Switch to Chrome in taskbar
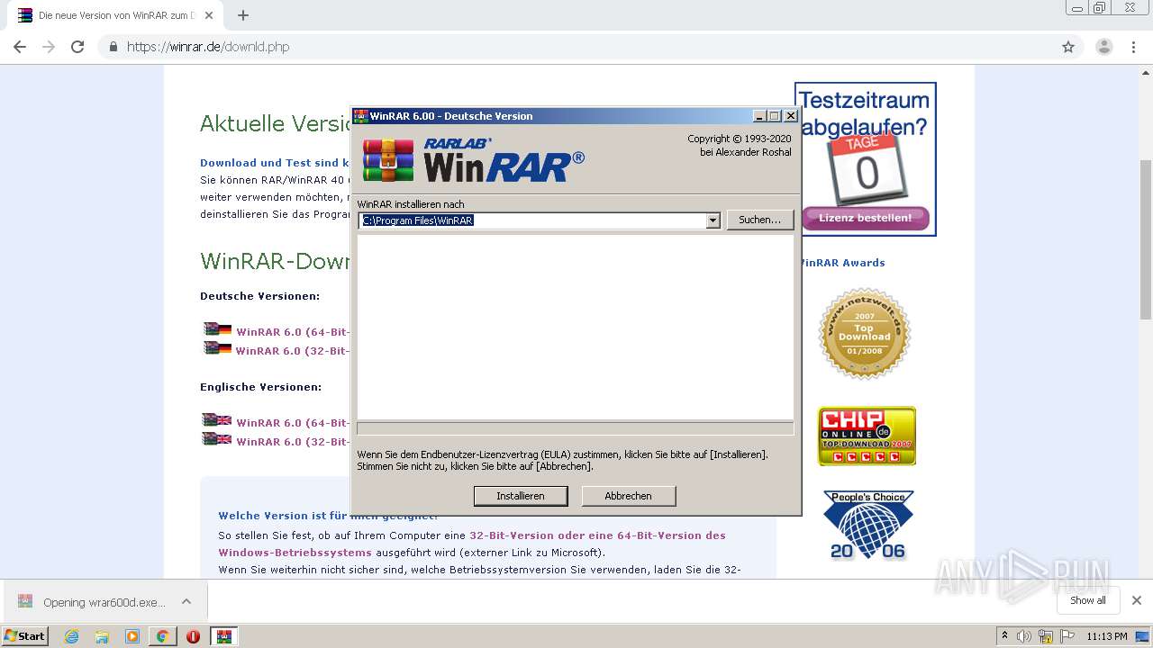Viewport: 1153px width, 648px height. pos(162,636)
